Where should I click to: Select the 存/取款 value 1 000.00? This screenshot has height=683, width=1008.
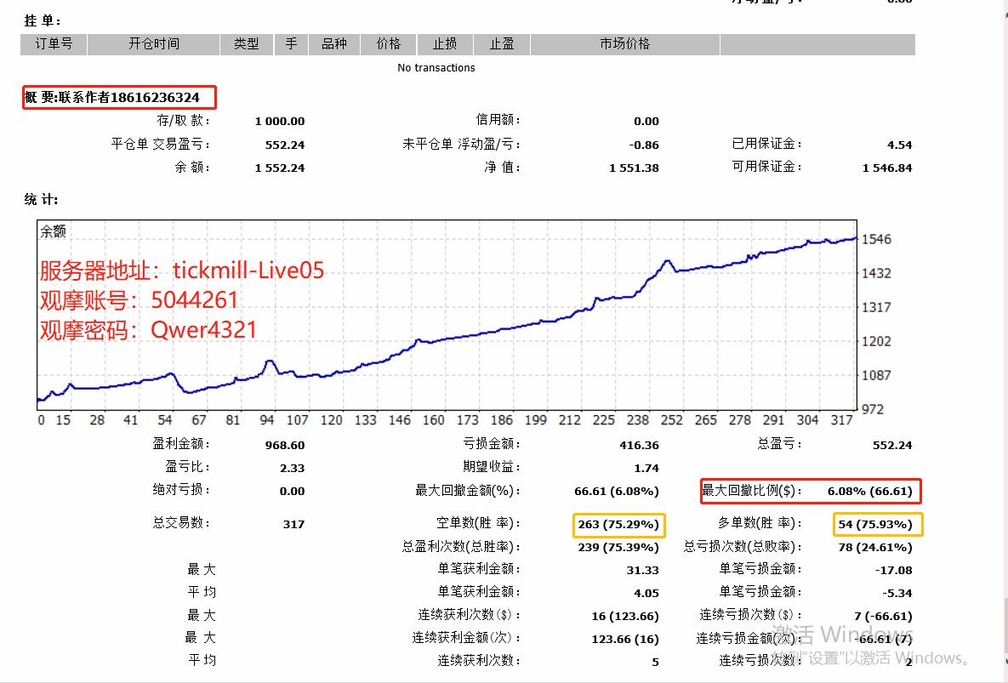[x=280, y=121]
